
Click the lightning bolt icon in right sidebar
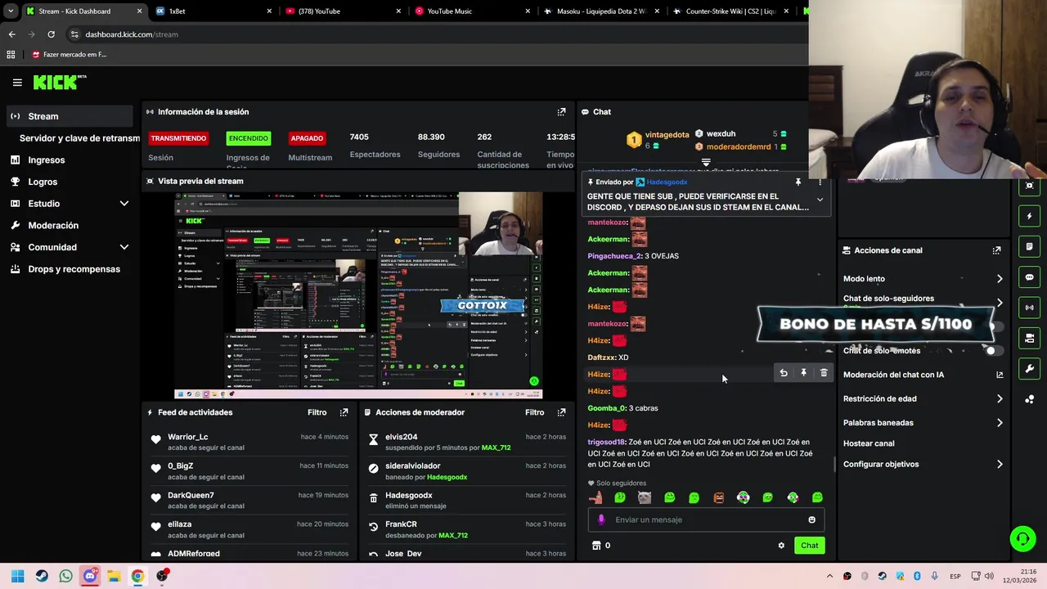[1029, 217]
